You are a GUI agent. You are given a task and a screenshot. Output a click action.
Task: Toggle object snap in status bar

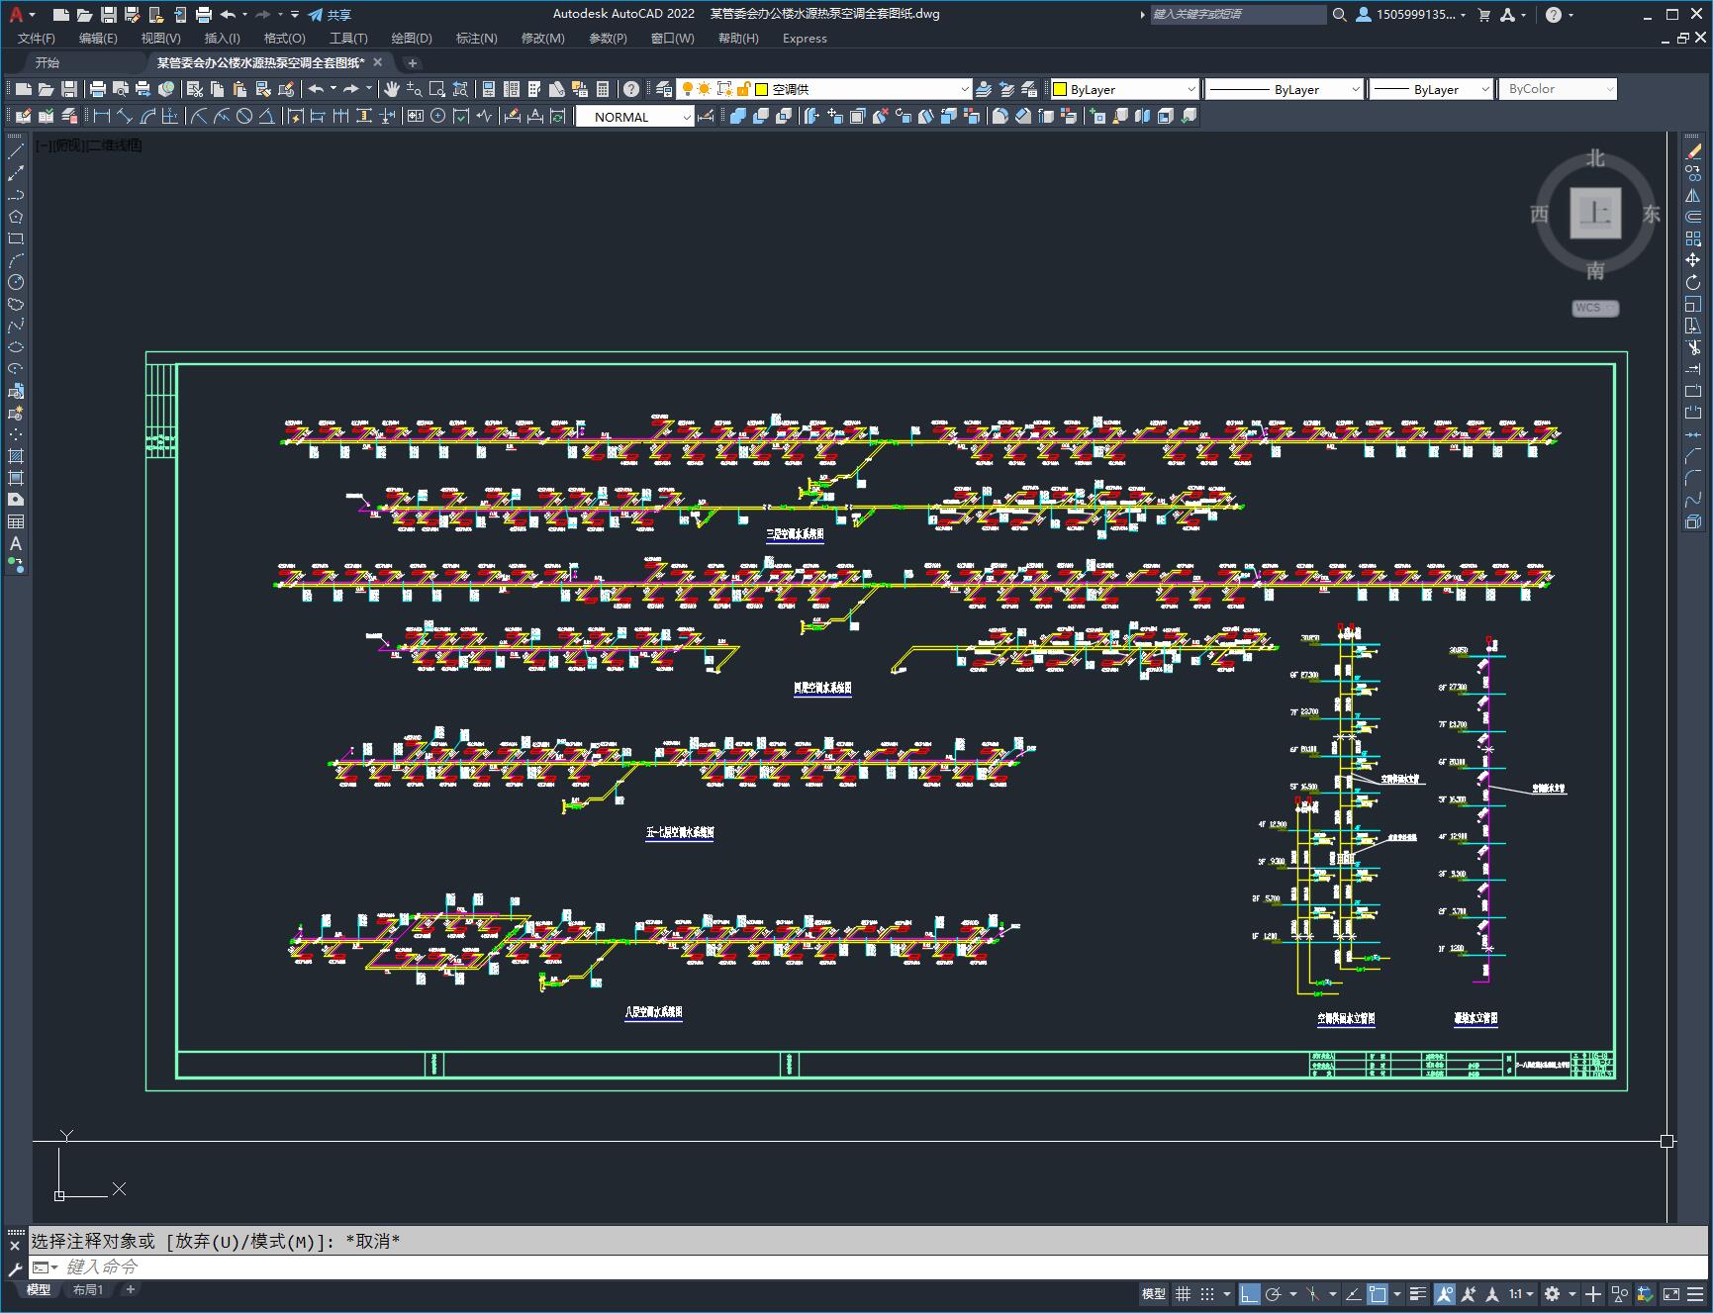1378,1294
